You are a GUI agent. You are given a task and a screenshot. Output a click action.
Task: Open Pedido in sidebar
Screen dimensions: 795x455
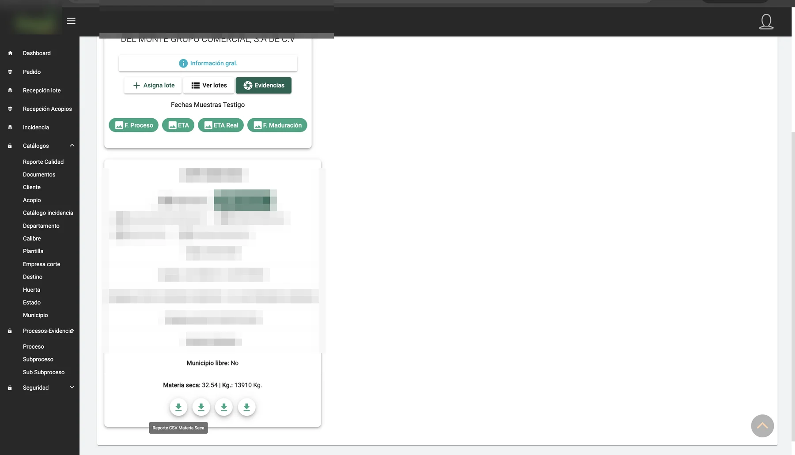click(x=32, y=71)
